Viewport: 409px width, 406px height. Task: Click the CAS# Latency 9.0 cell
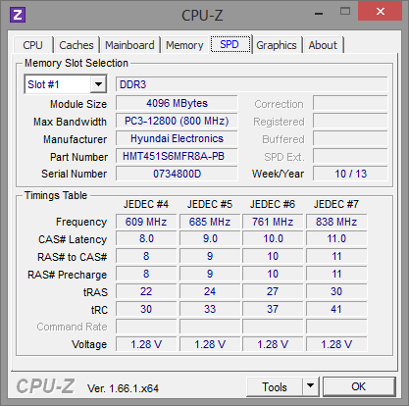point(210,238)
